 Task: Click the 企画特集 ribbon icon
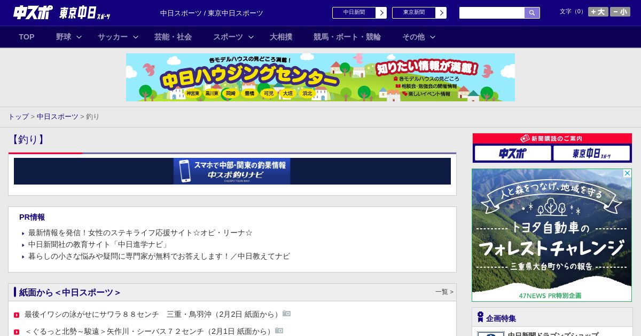click(480, 317)
